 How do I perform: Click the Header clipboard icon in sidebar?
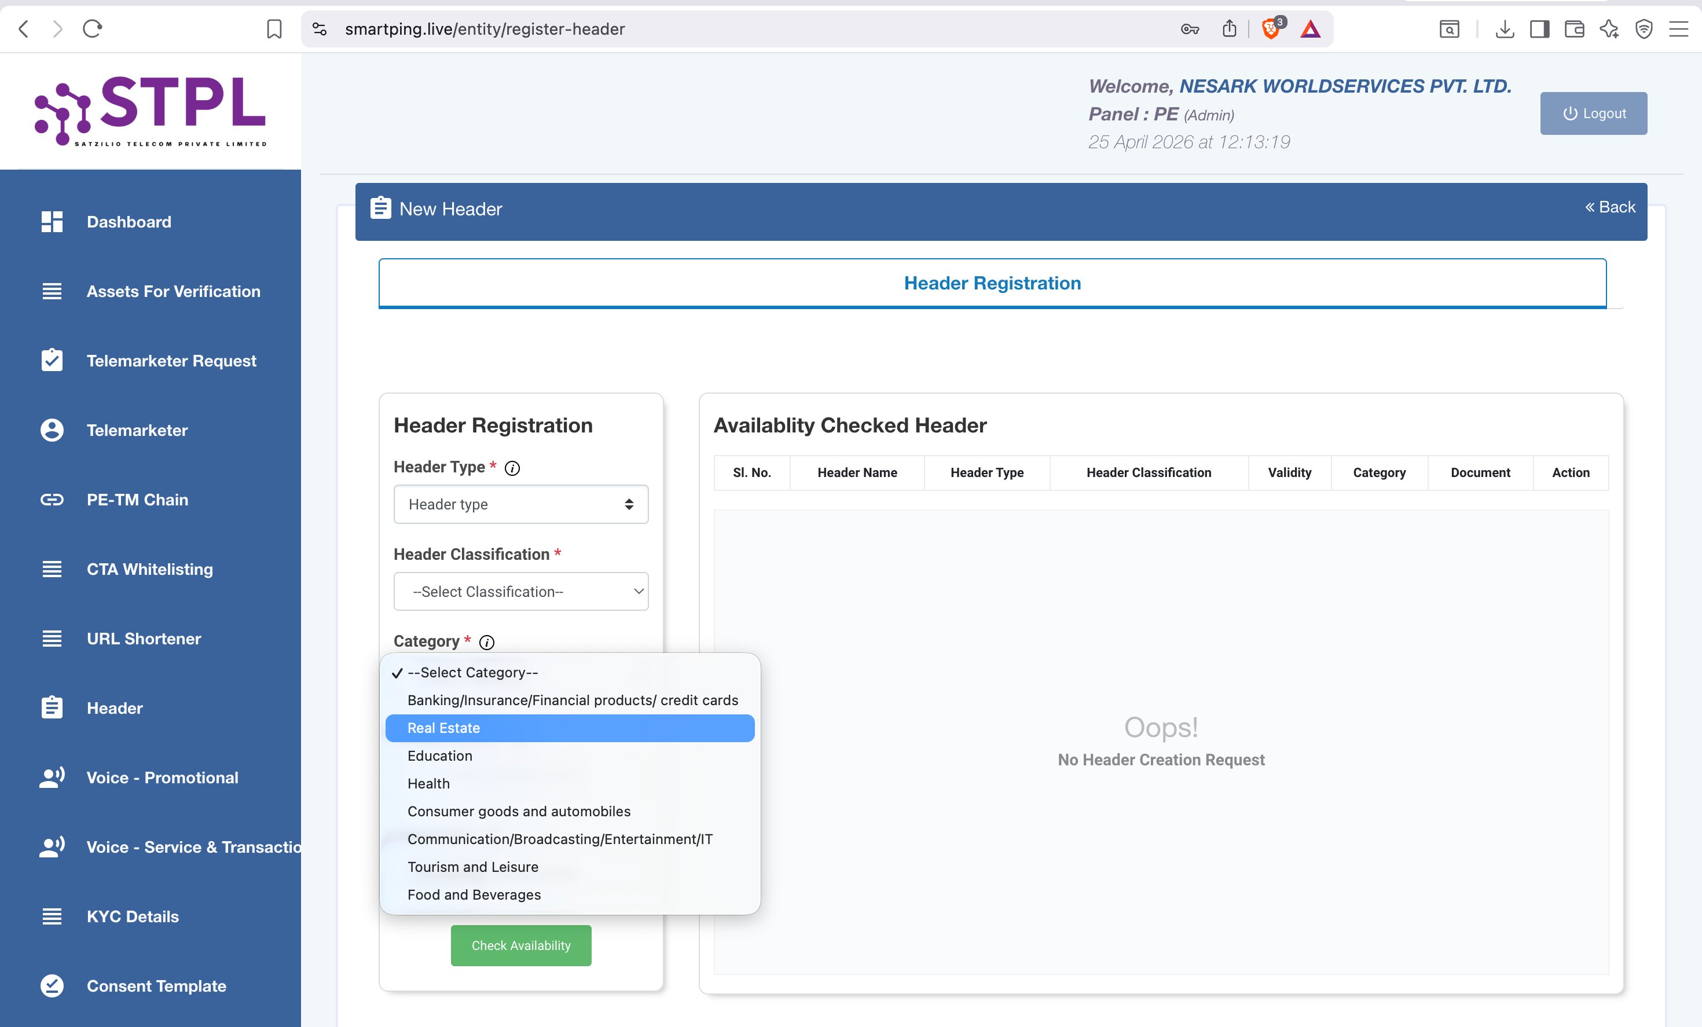(x=52, y=708)
